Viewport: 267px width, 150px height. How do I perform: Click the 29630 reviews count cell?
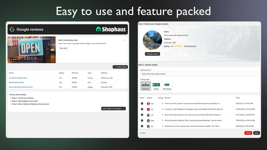pyautogui.click(x=74, y=82)
